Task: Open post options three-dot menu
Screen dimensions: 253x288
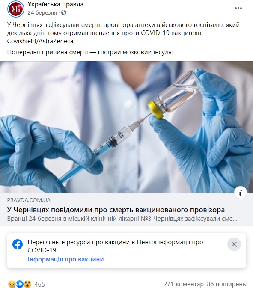Action: click(x=238, y=8)
